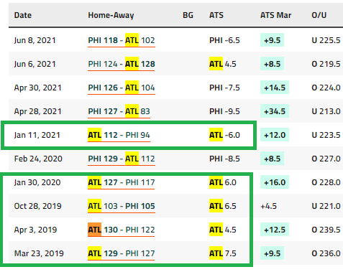
Task: Open the Apr 28, 2021 PHI 127 - ATL 83 link
Action: 119,111
